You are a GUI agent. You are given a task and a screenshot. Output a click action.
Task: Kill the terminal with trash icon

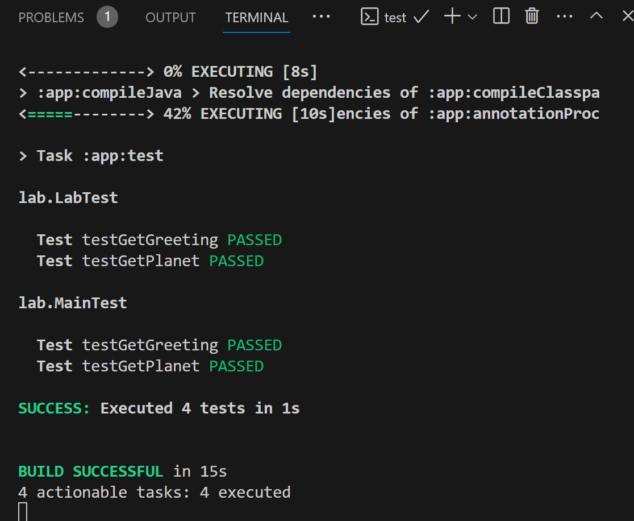coord(532,16)
